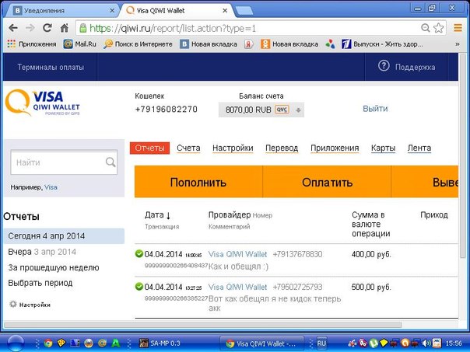Switch to the Уведомления browser tab
This screenshot has width=470, height=352.
coord(61,11)
